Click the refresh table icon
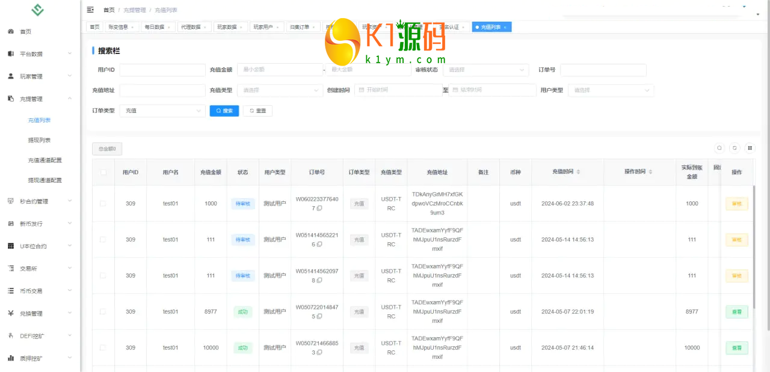The width and height of the screenshot is (770, 372). click(735, 148)
